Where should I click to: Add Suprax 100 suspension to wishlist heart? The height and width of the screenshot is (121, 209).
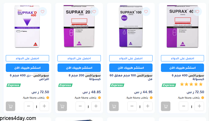point(146,12)
